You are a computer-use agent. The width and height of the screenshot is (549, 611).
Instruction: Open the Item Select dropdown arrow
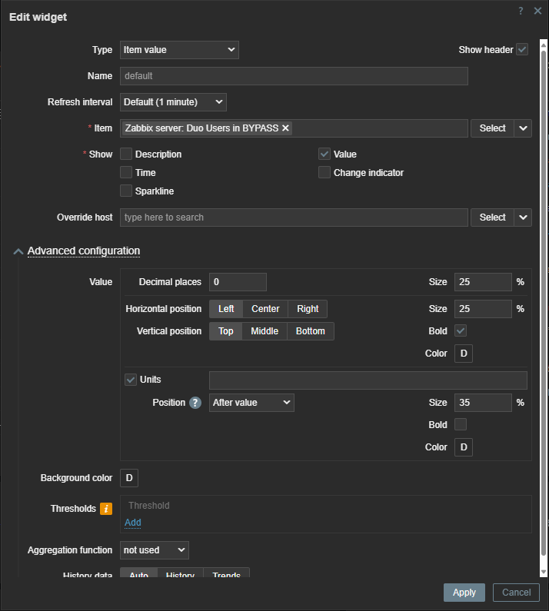click(523, 128)
